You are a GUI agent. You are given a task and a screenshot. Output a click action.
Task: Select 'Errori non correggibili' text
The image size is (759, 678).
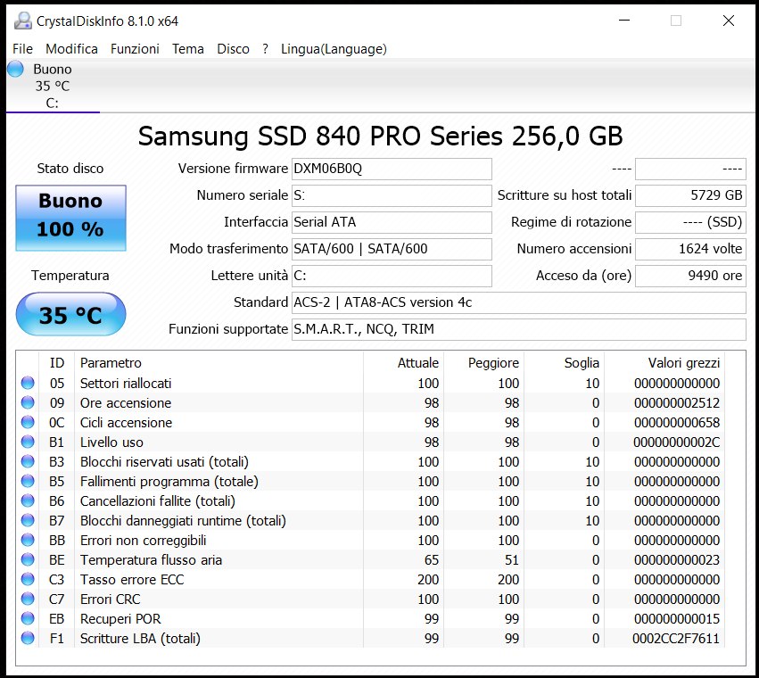[144, 540]
